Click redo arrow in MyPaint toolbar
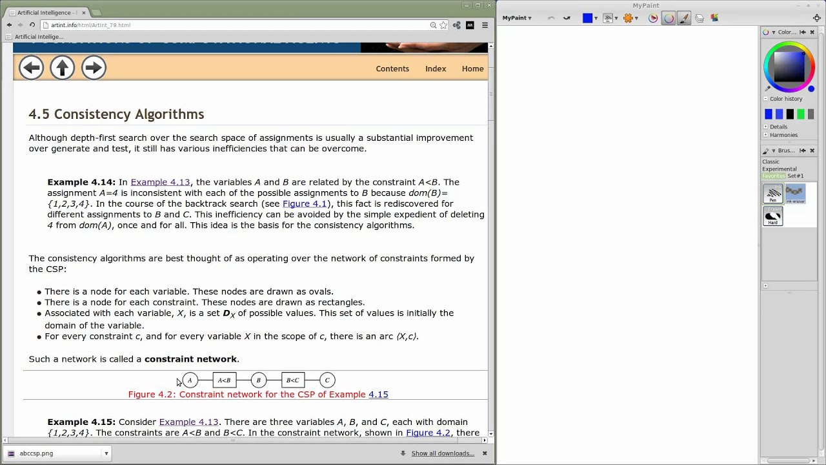 (x=567, y=18)
